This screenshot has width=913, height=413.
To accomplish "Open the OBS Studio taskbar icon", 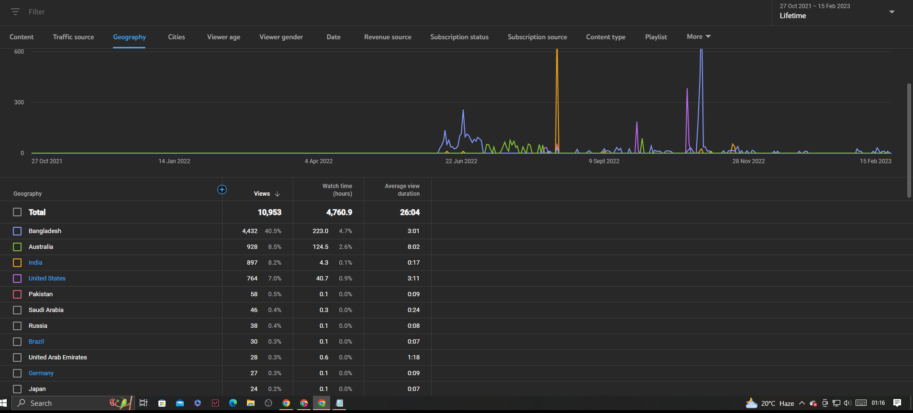I will click(x=268, y=403).
